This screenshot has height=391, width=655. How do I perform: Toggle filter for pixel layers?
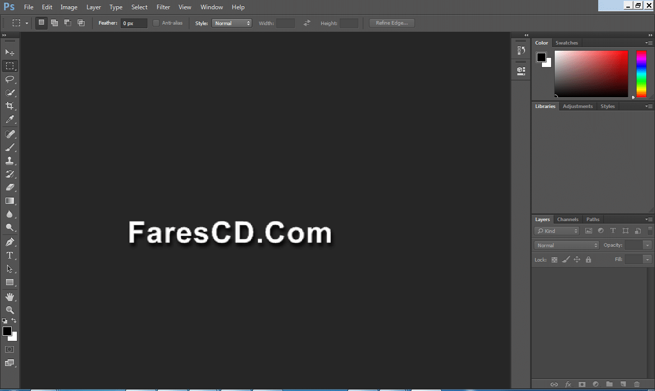588,231
